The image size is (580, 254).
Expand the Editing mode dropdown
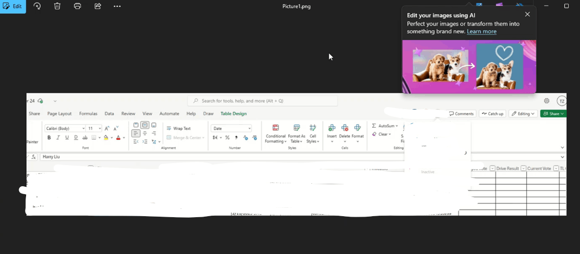523,113
